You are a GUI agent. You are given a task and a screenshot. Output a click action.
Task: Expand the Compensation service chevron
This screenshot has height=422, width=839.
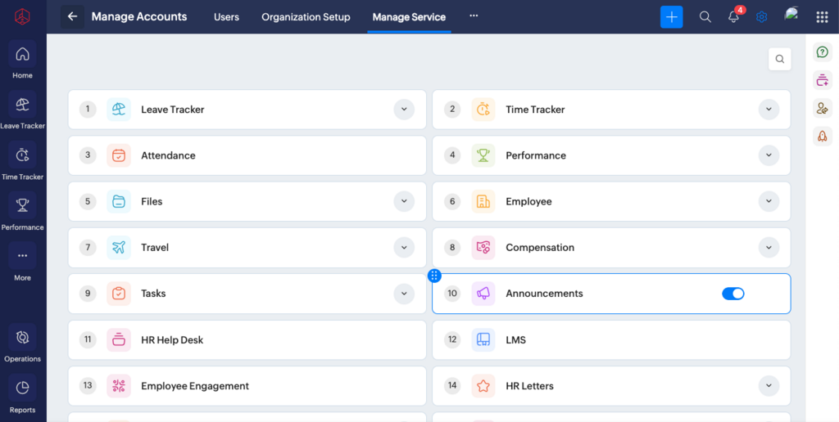pos(769,248)
